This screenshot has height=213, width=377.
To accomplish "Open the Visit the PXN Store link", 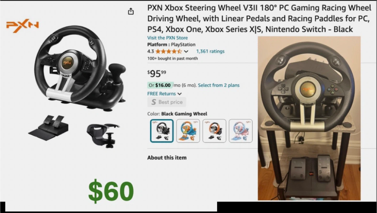I will [x=167, y=38].
